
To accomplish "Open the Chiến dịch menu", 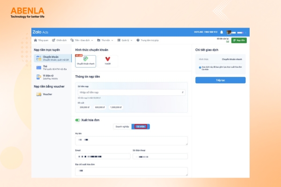I will point(59,40).
